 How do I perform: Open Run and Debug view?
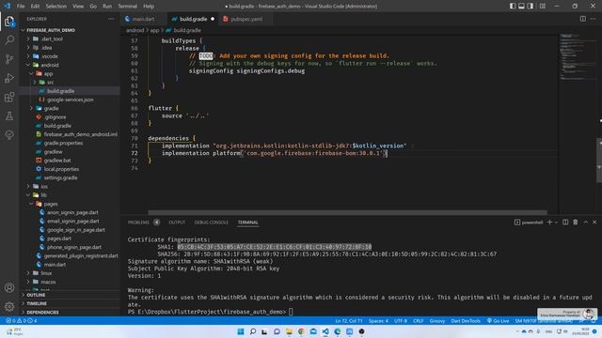[x=9, y=78]
